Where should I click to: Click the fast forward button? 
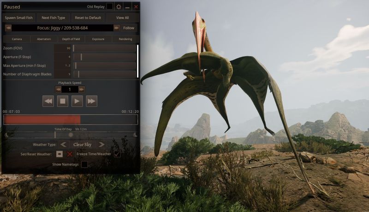coord(91,101)
